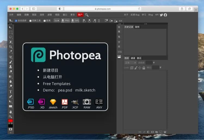Image resolution: width=204 pixels, height=140 pixels.
Task: Select the Type tool
Action: coord(11,92)
